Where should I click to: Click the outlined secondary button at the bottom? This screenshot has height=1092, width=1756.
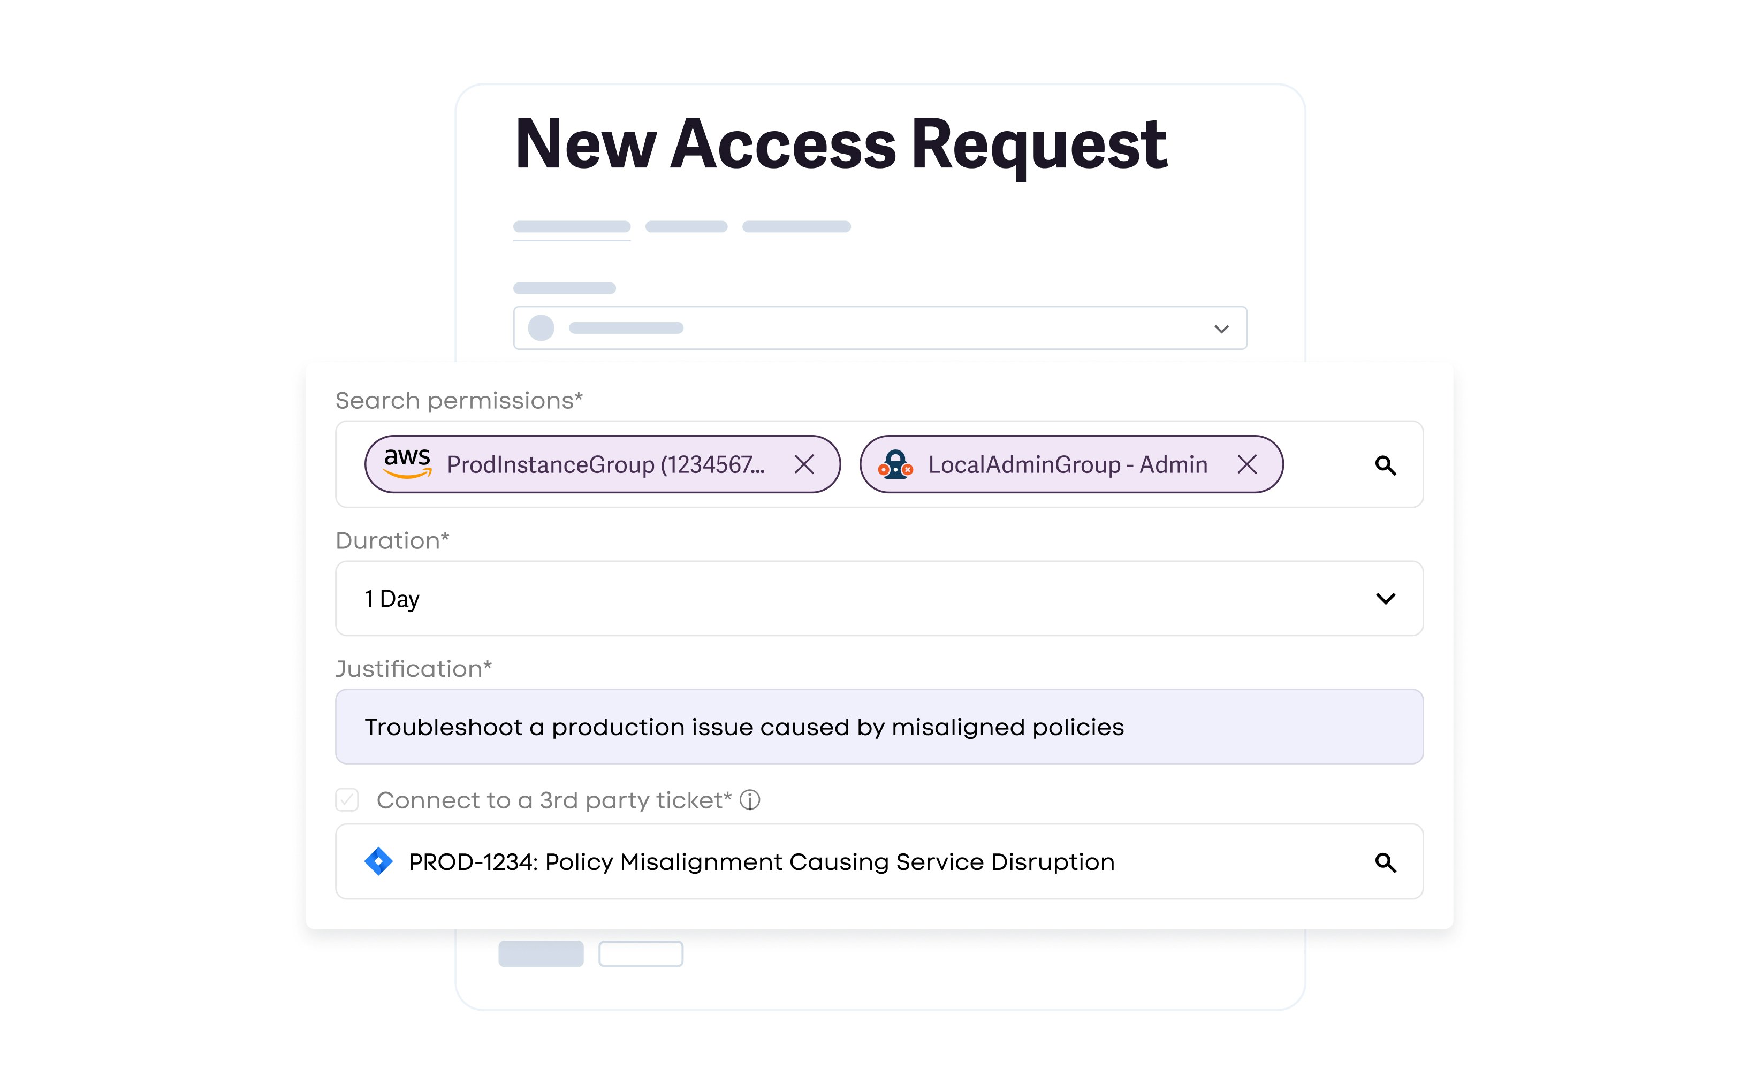[x=641, y=953]
